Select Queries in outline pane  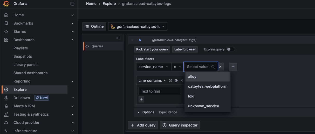pos(103,46)
